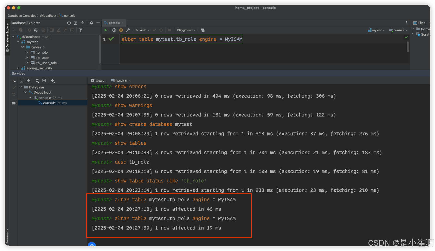The width and height of the screenshot is (435, 251).
Task: Click line 1 gutter green checkmark
Action: (x=111, y=39)
